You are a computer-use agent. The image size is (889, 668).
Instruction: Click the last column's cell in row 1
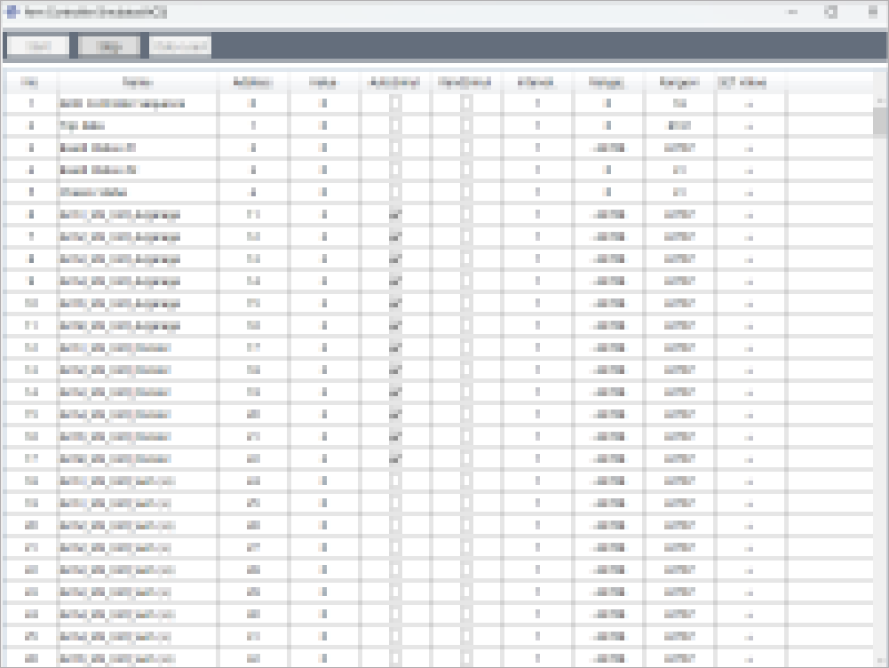point(750,103)
